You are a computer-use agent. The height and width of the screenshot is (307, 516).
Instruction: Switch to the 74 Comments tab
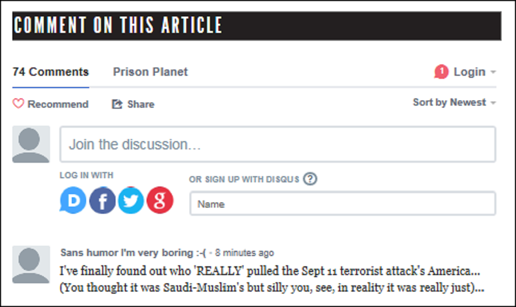point(51,72)
